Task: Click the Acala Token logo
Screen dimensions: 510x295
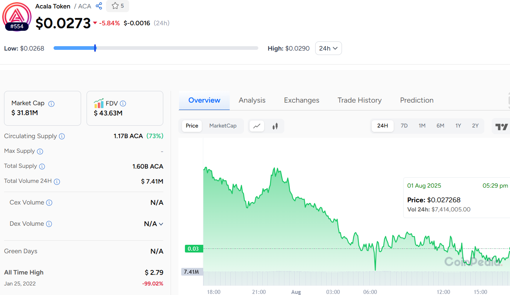Action: (17, 15)
